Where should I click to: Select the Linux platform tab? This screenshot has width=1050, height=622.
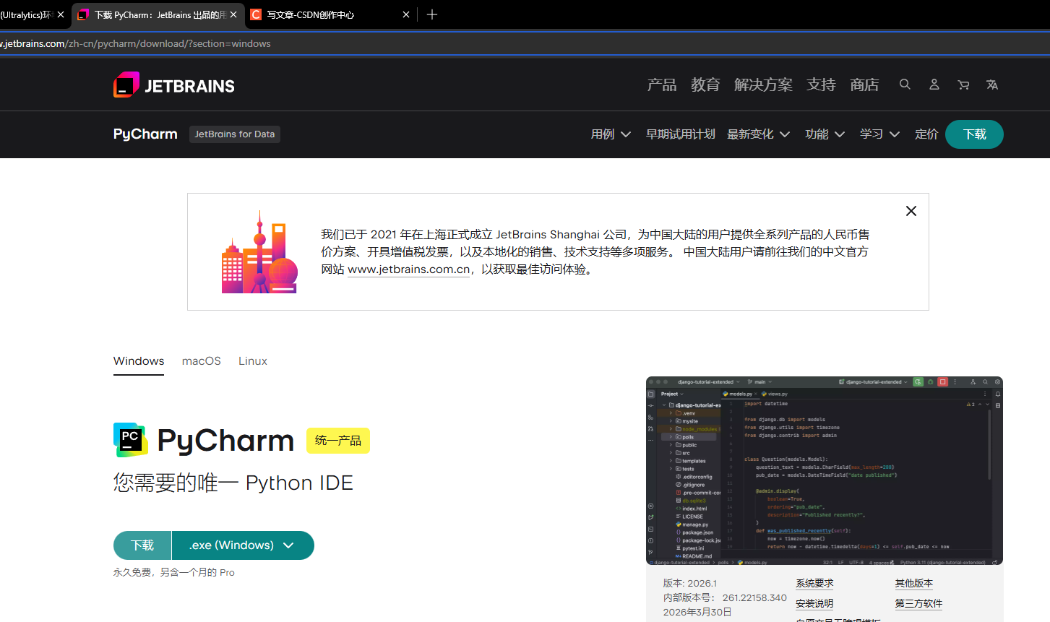[253, 361]
